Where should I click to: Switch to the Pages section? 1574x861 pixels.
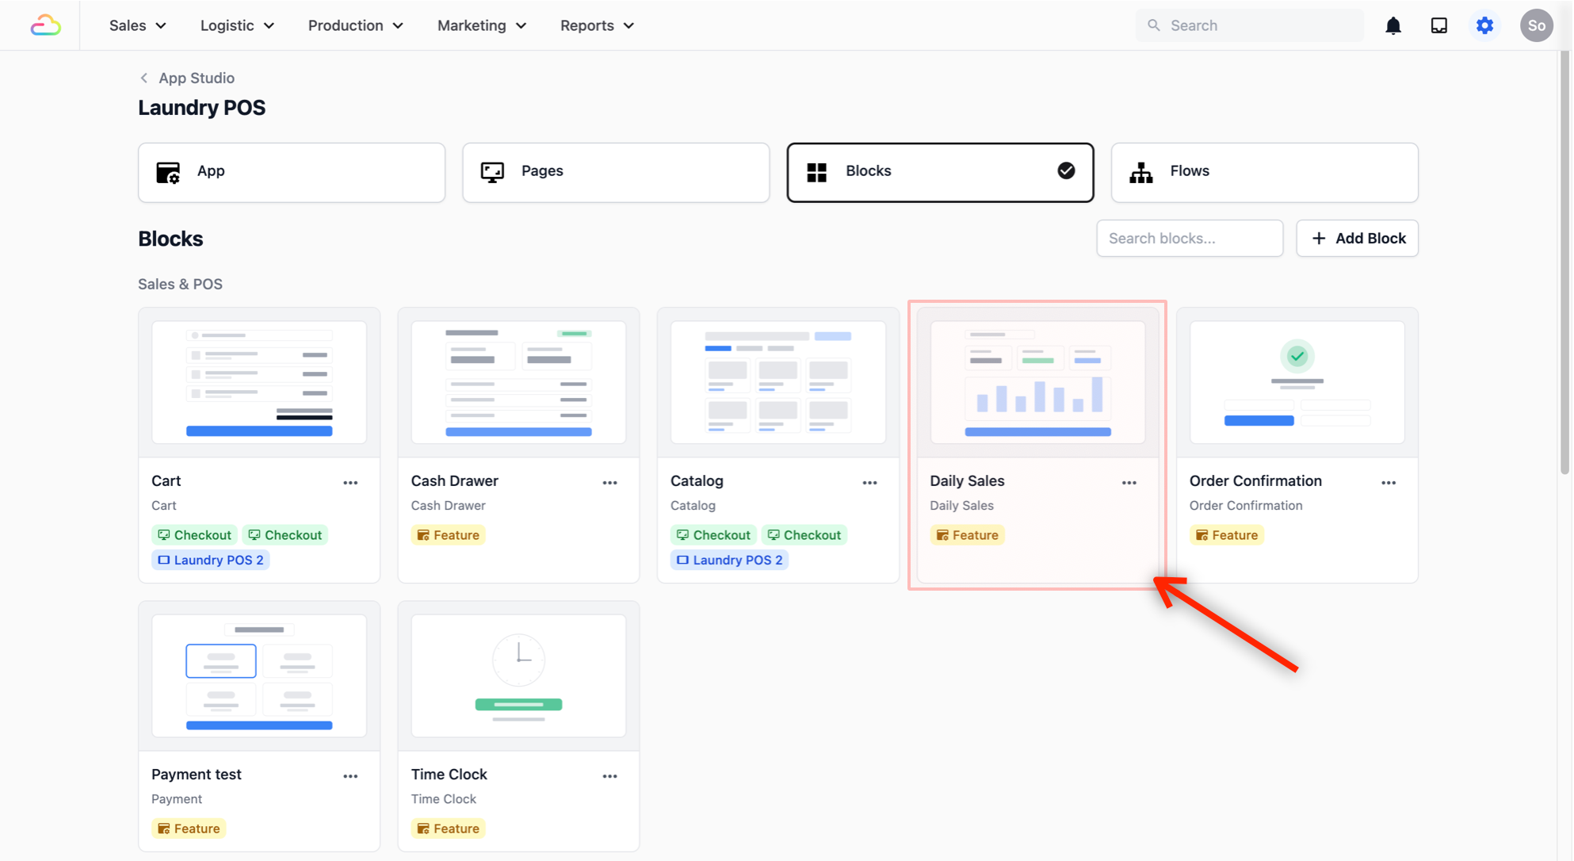(615, 171)
